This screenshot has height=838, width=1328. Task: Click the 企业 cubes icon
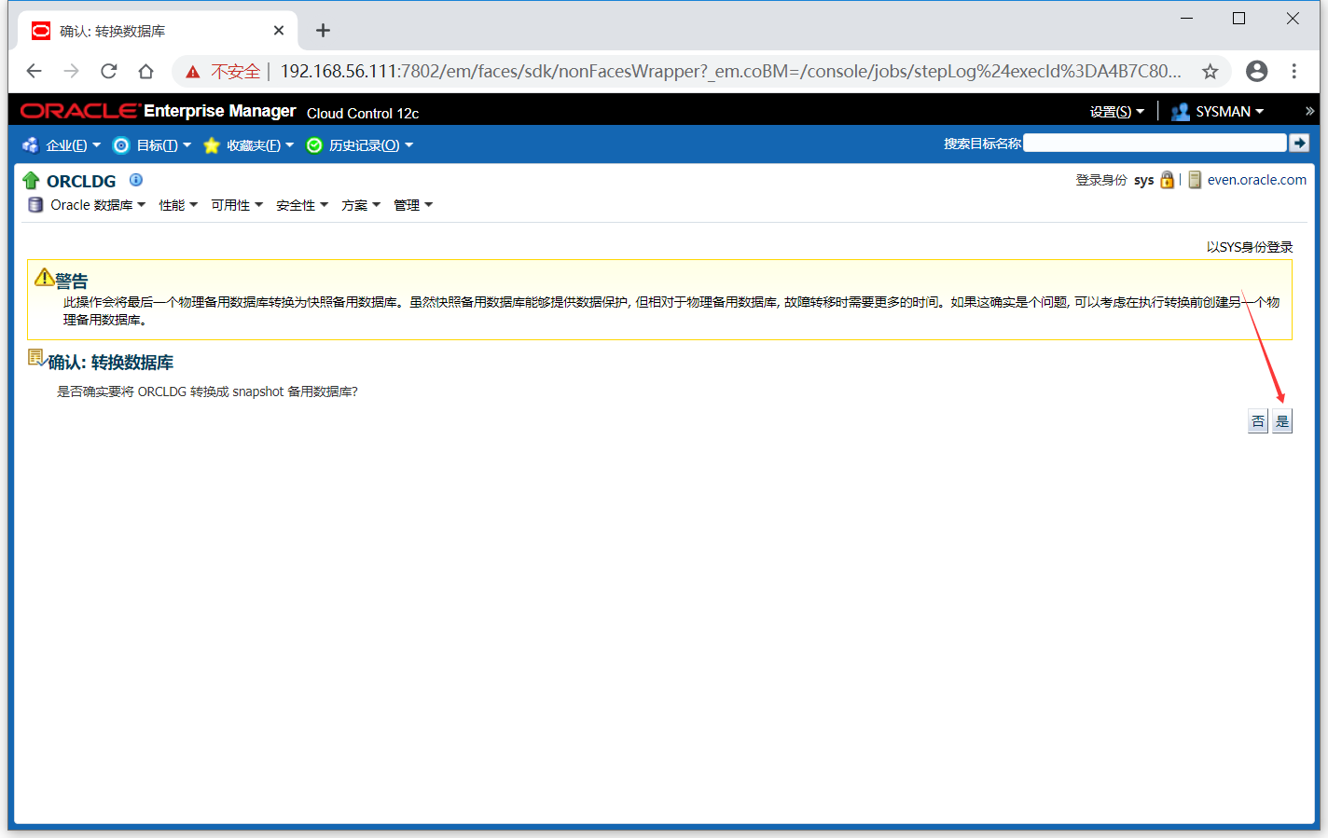click(x=31, y=145)
